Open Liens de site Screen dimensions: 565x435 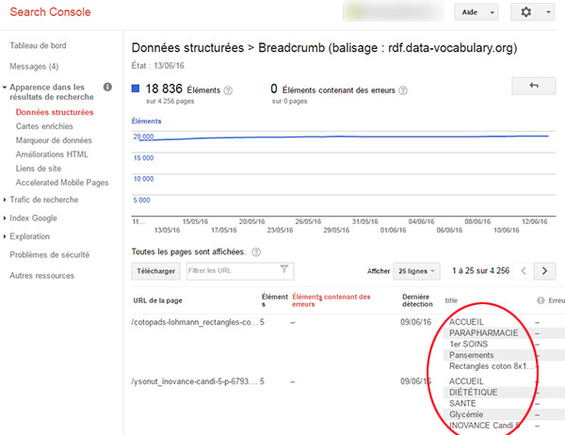(39, 169)
